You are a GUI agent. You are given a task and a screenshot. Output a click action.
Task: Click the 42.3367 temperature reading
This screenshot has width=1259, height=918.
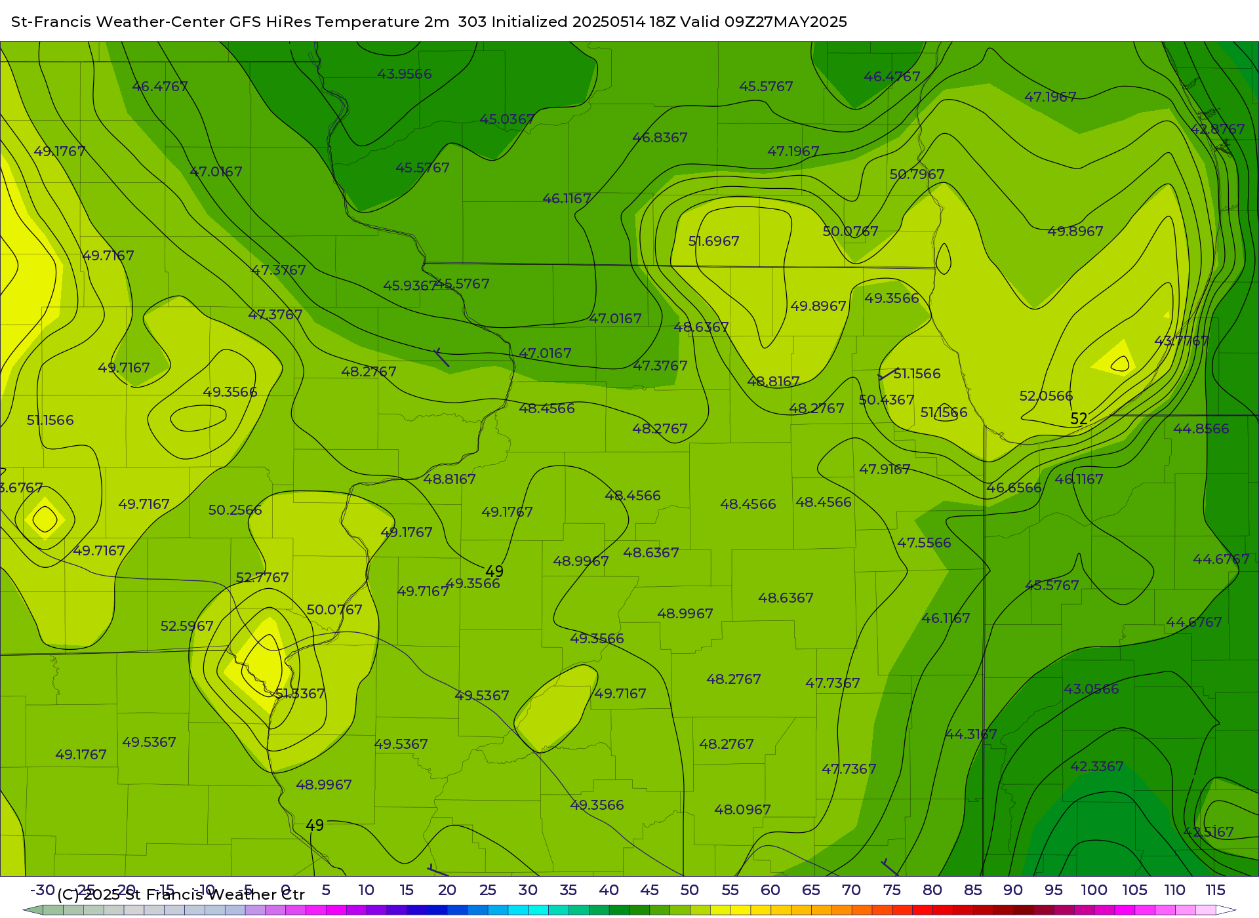(1097, 767)
